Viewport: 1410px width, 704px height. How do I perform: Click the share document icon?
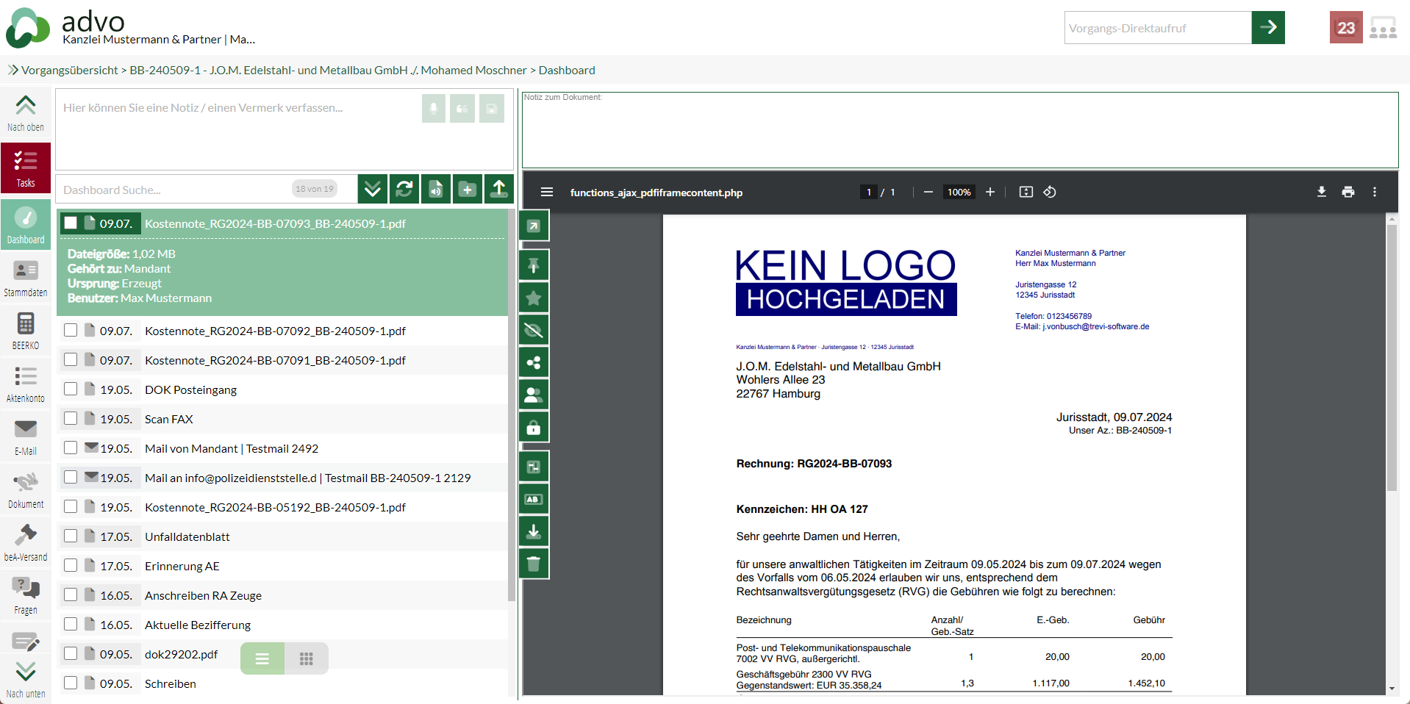pos(534,362)
